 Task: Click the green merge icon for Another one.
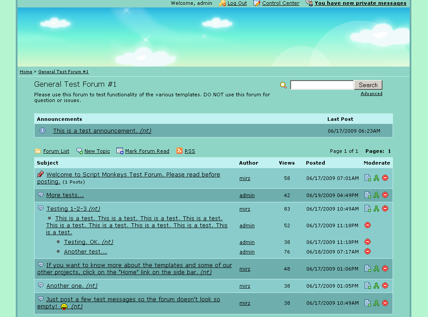376,285
